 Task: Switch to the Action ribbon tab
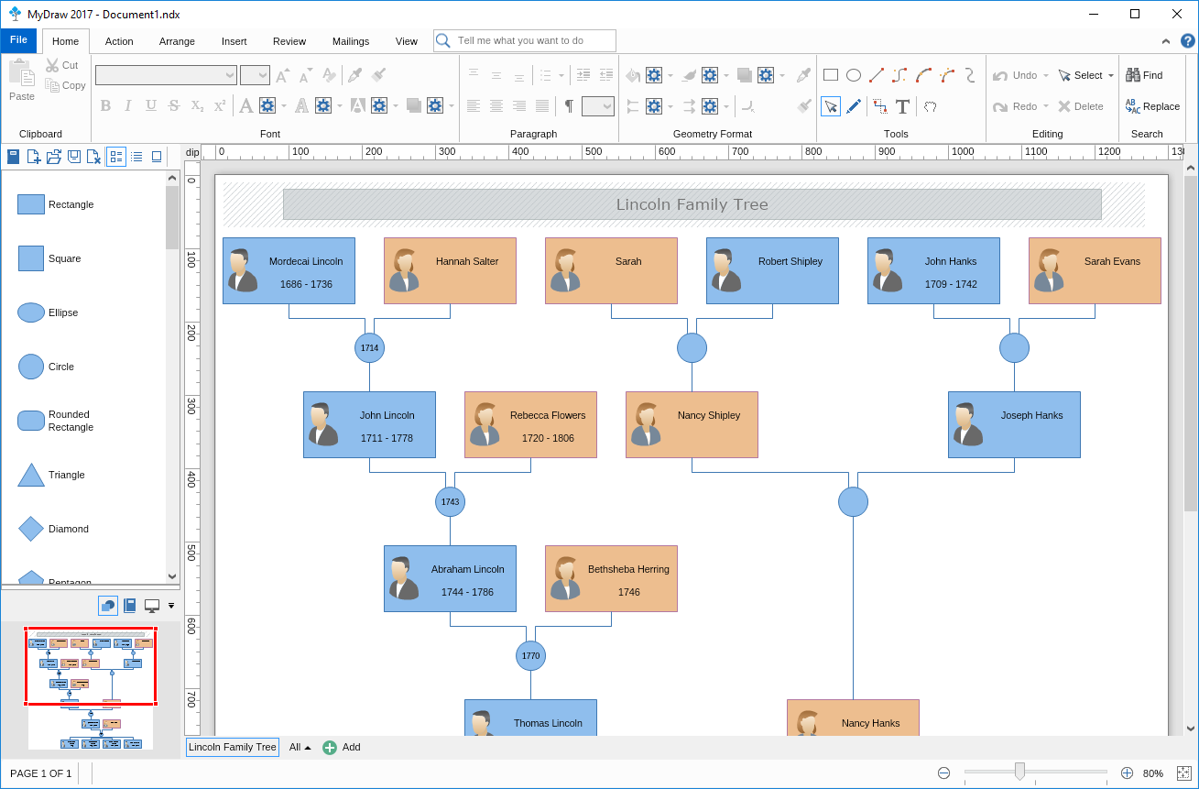(x=119, y=41)
